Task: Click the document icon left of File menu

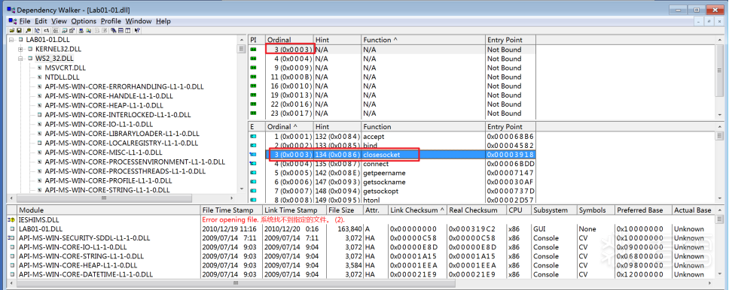Action: click(13, 21)
